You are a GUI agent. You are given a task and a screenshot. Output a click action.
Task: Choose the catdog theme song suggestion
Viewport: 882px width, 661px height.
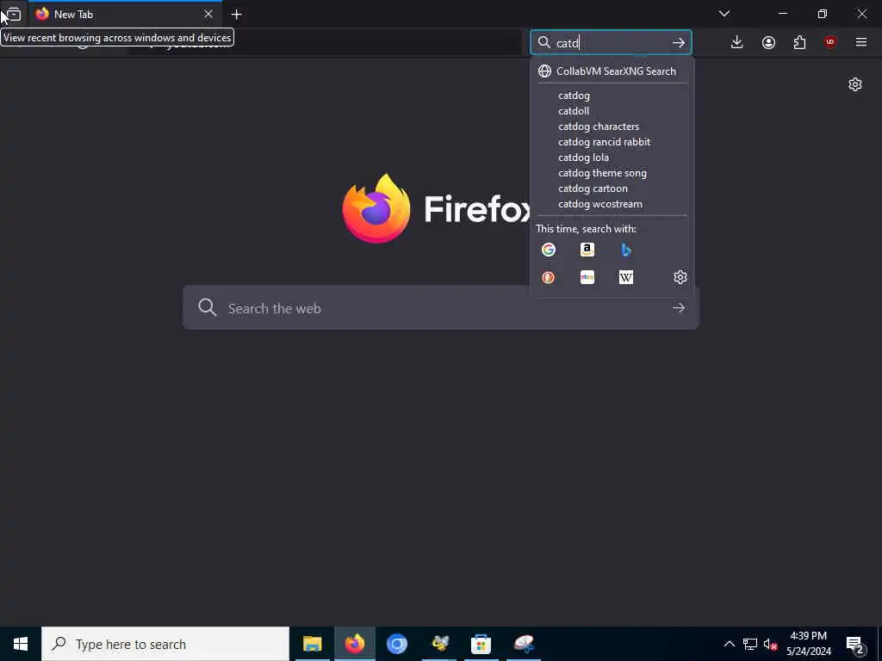612,173
